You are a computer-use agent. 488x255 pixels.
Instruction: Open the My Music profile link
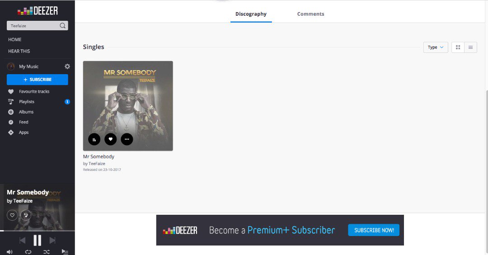click(28, 66)
